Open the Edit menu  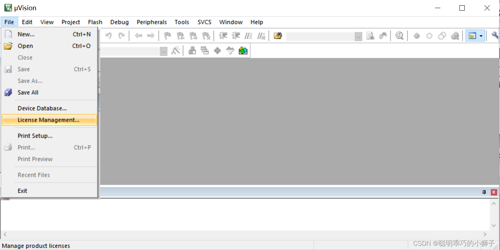(27, 22)
